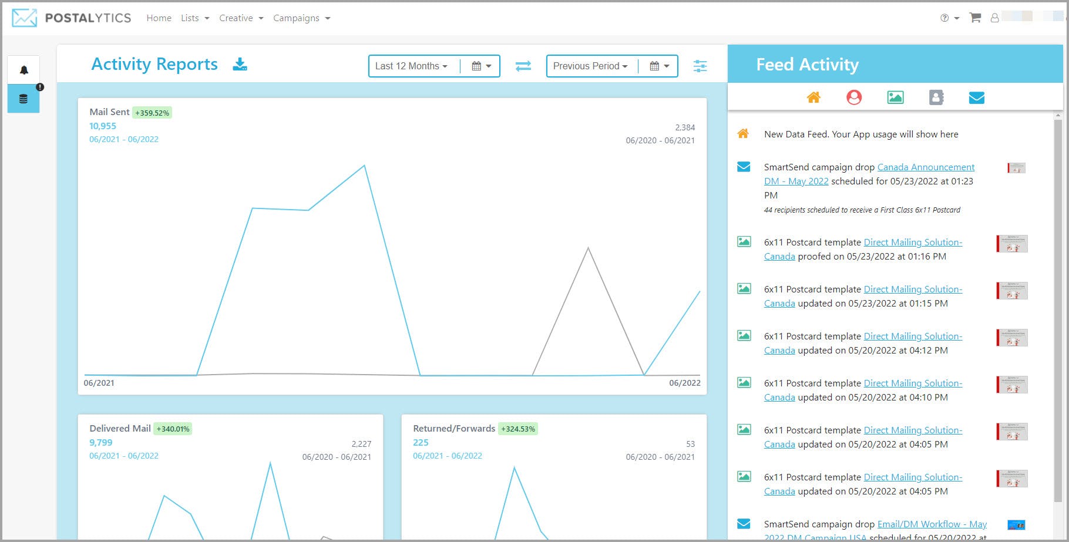Open the Last 12 Months dropdown

click(411, 66)
